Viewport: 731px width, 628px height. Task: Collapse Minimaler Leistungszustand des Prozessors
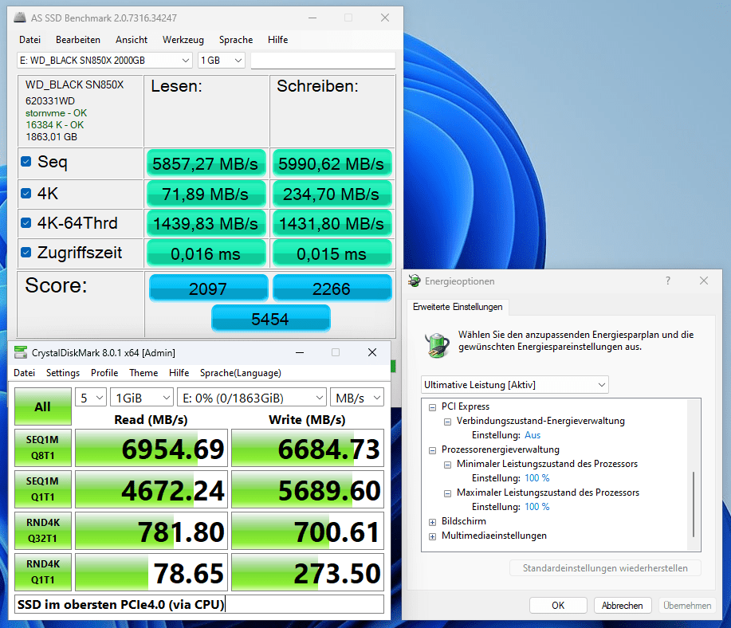tap(447, 465)
